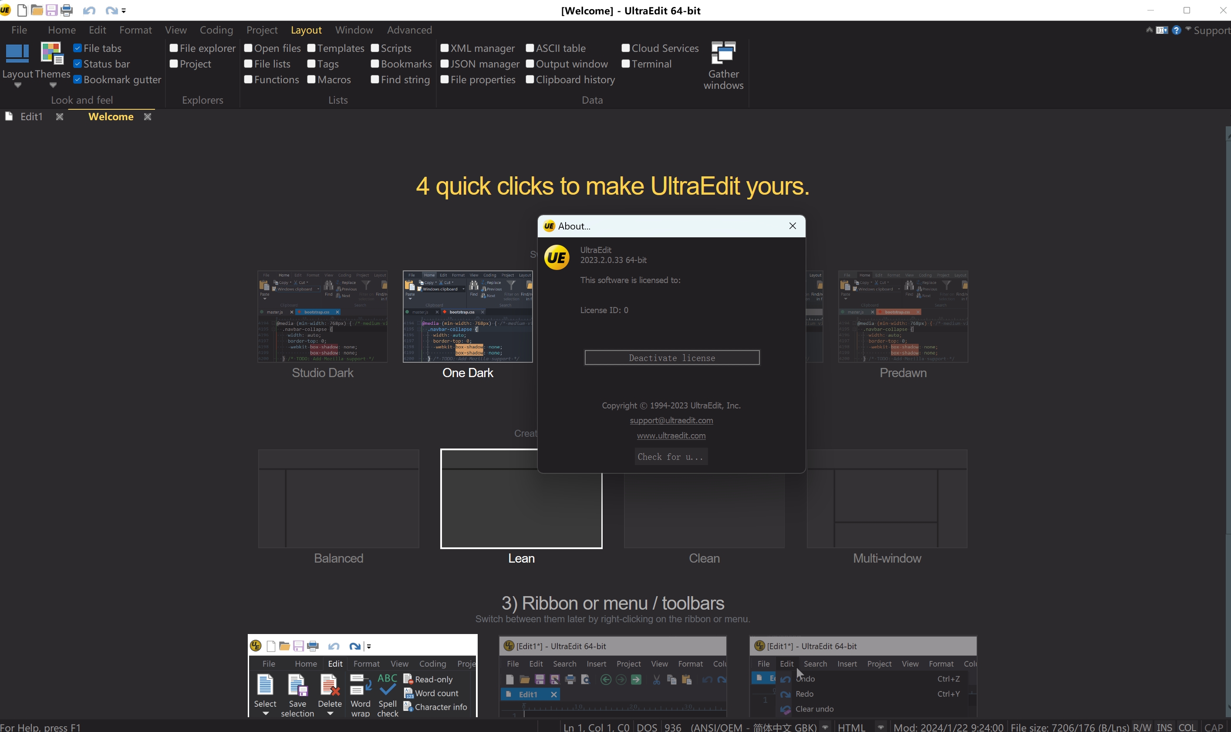Click the UltraEdit logo in the title bar
This screenshot has width=1231, height=732.
tap(5, 10)
